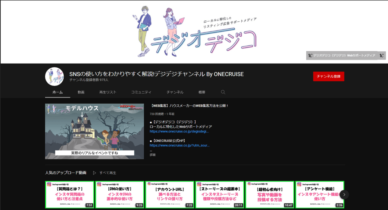The width and height of the screenshot is (388, 210).
Task: Go to the チャンネル tab
Action: 175,92
